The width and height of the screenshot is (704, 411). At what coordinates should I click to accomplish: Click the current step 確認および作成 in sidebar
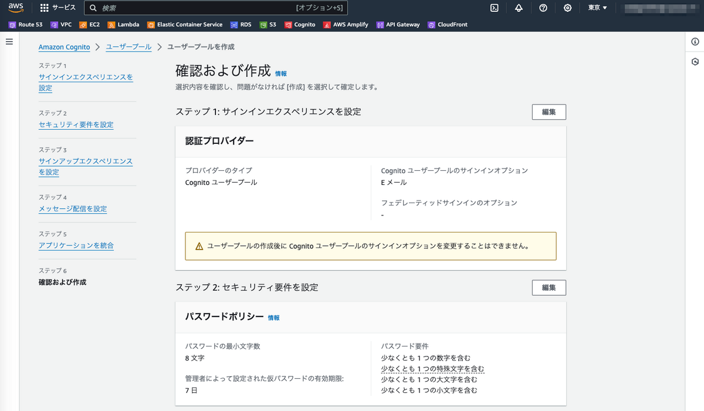(62, 282)
